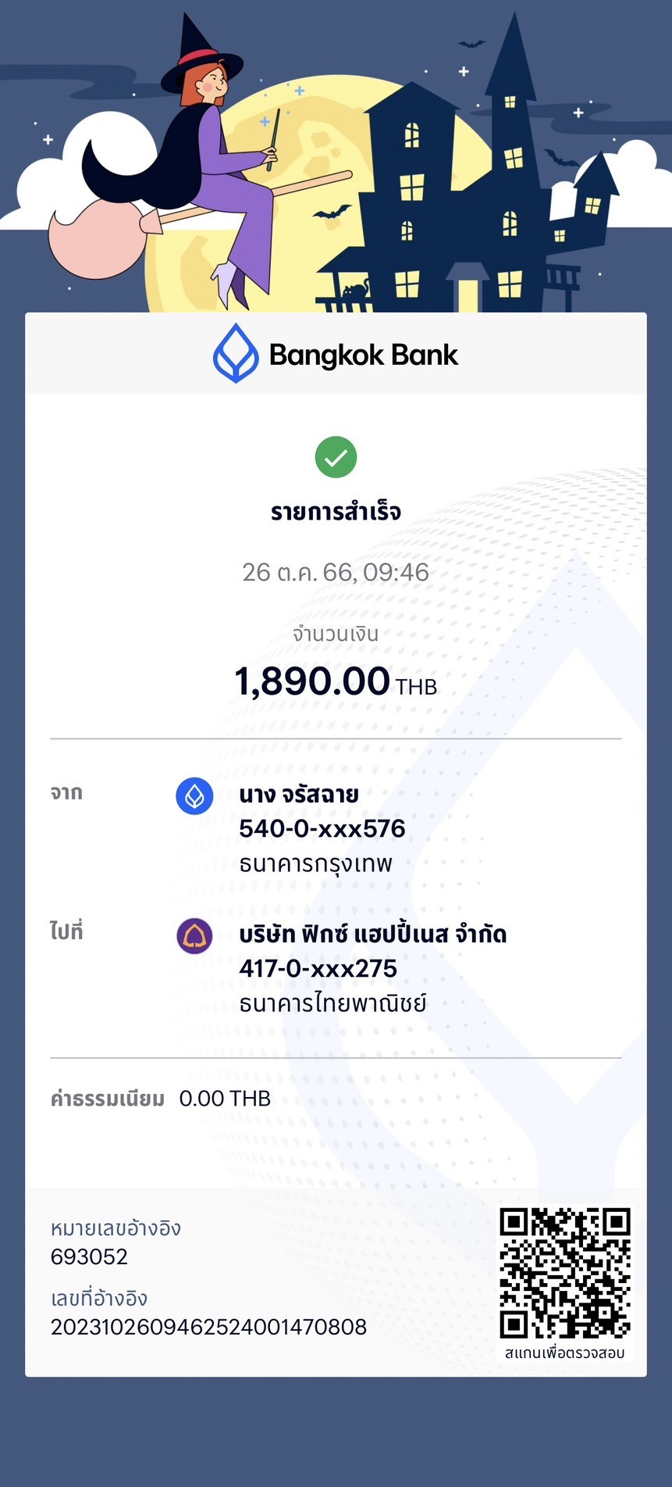Select the long reference ID 2023102609462524001470808
Screen dimensions: 672x1487
click(208, 1327)
